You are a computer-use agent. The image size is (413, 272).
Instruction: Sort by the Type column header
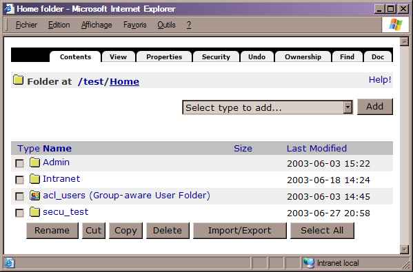[28, 149]
